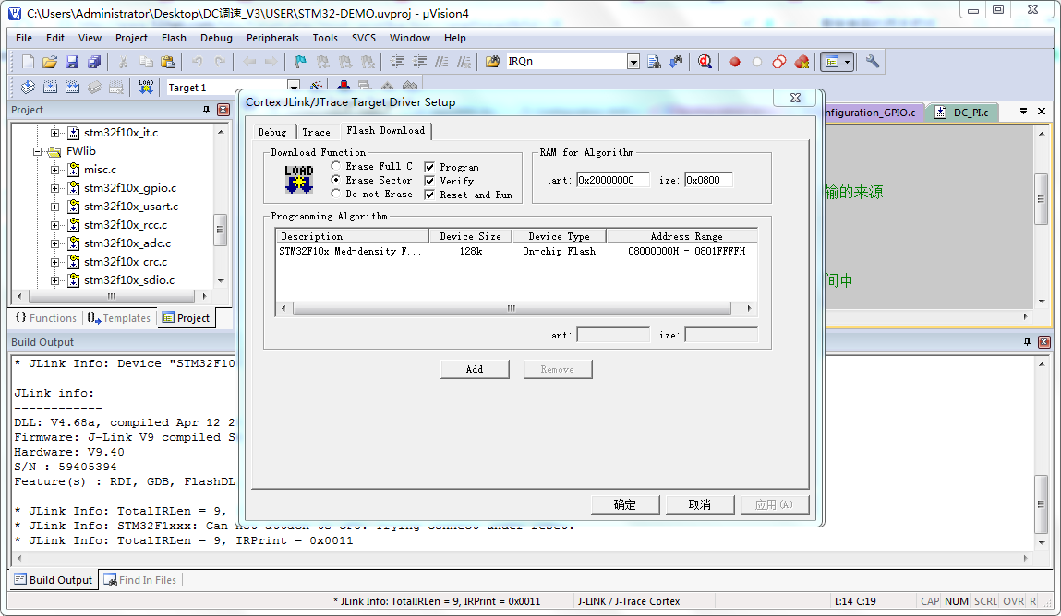Open the Templates tab in Project panel
1061x616 pixels.
coord(119,318)
